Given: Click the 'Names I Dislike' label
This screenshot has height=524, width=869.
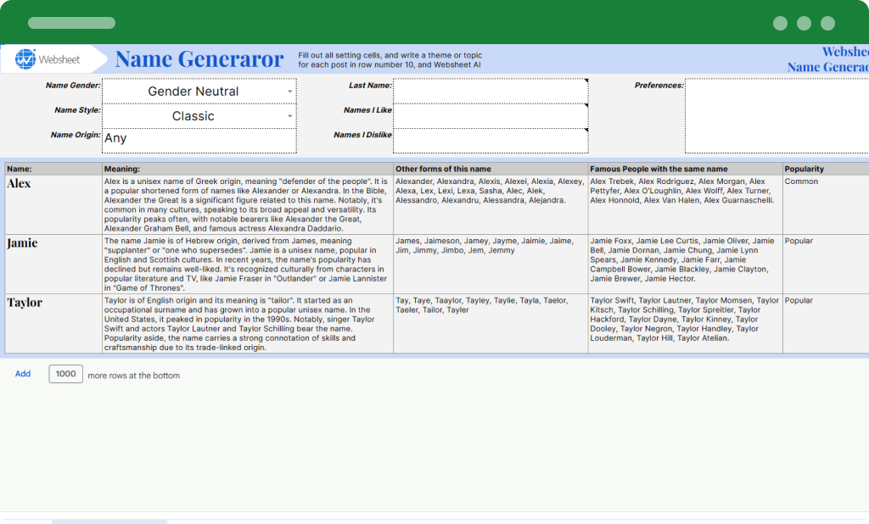Looking at the screenshot, I should pos(363,135).
